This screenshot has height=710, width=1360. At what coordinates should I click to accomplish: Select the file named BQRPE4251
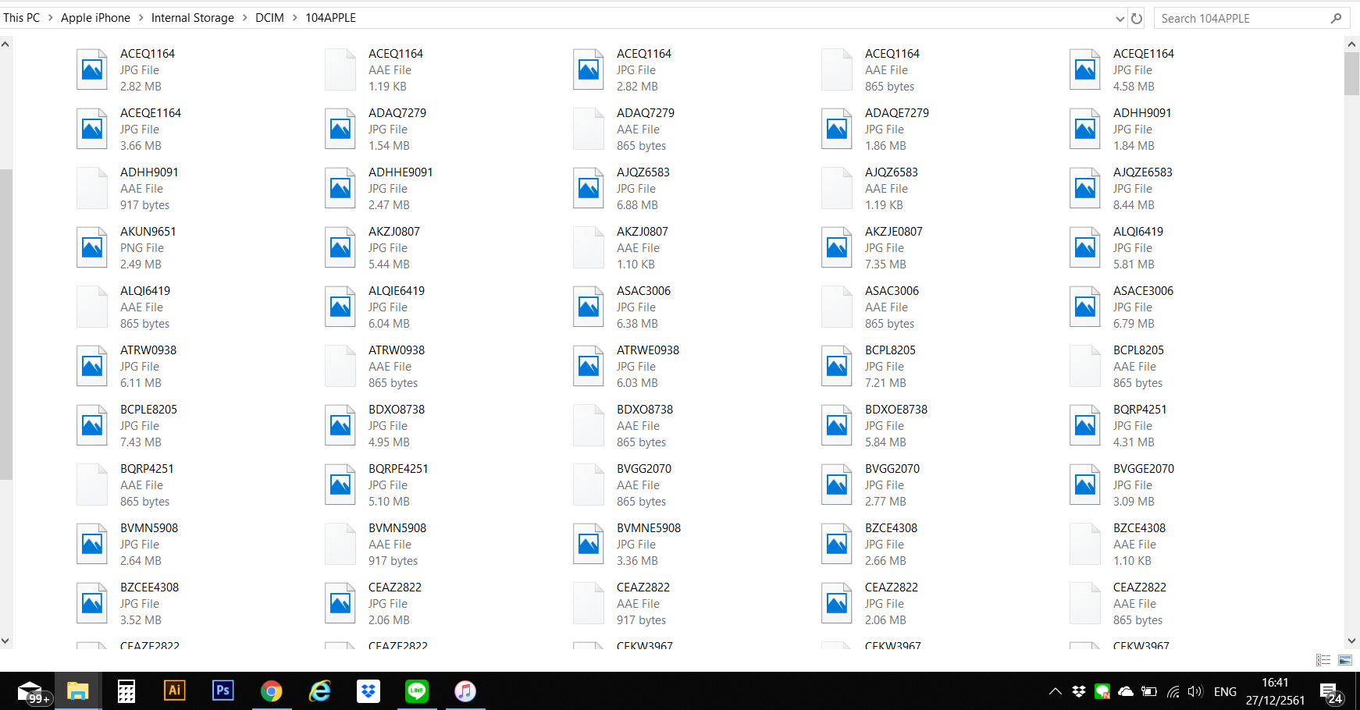[x=378, y=485]
